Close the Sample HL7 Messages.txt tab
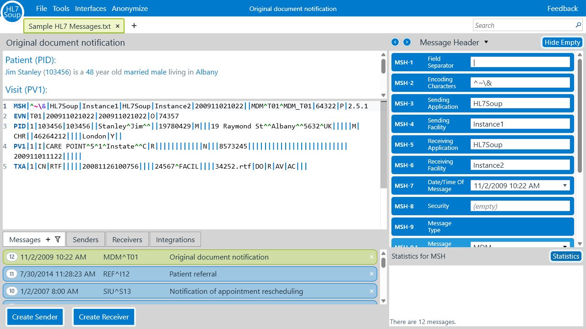 tap(118, 26)
